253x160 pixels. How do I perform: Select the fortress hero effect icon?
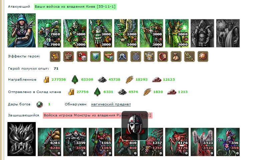(68, 57)
